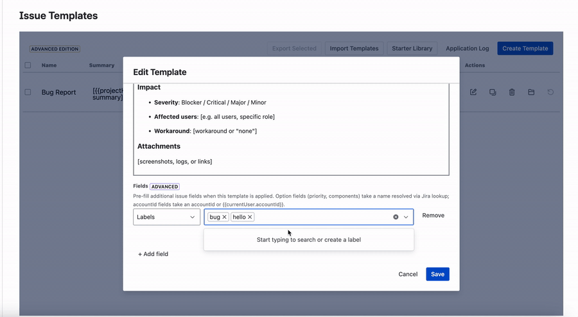The height and width of the screenshot is (317, 578).
Task: Remove the 'hello' label chip via X
Action: 250,217
